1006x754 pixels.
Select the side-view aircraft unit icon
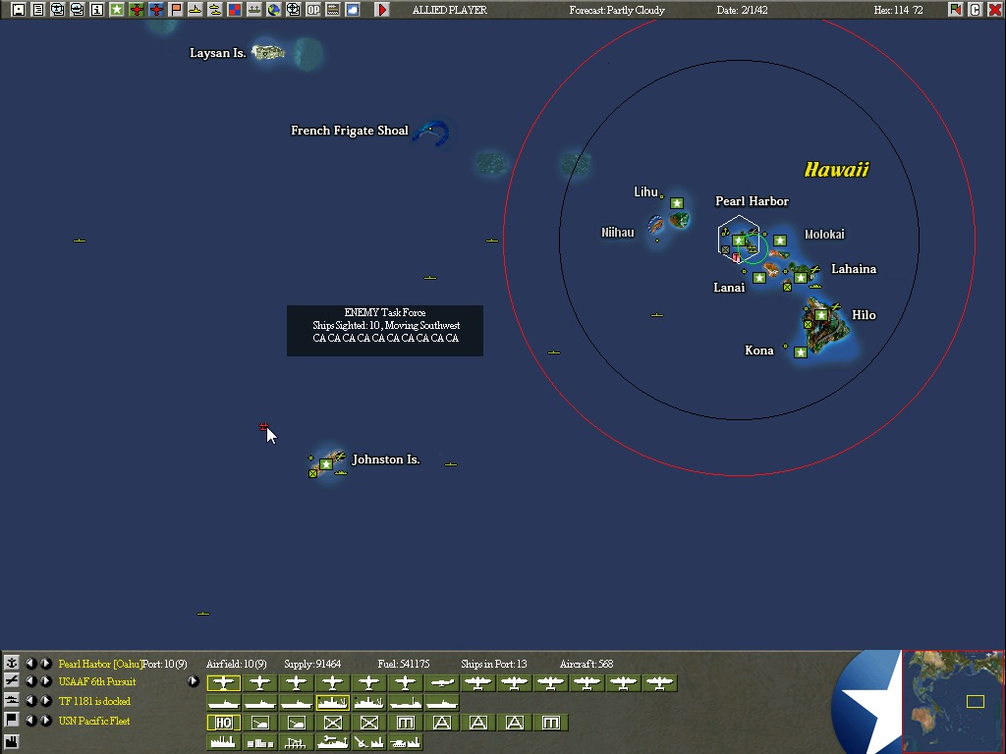(442, 683)
